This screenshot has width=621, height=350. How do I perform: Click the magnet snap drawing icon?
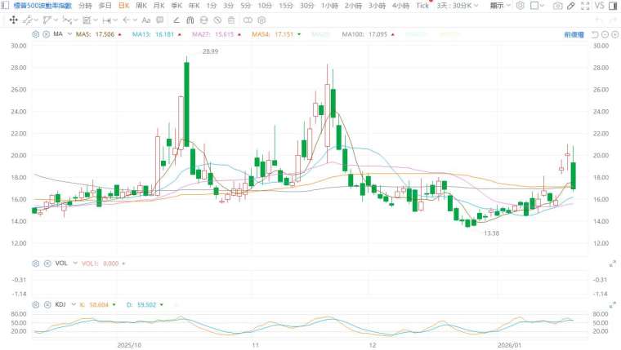click(190, 20)
